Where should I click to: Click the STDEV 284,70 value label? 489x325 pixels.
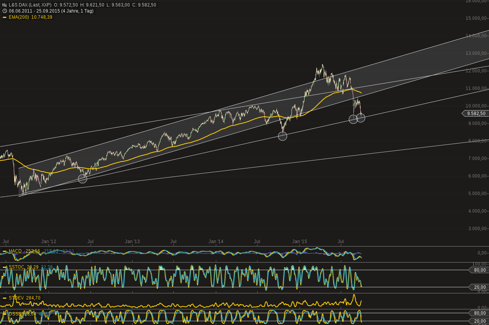click(24, 298)
